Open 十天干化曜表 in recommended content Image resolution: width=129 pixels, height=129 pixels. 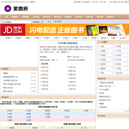104,90
